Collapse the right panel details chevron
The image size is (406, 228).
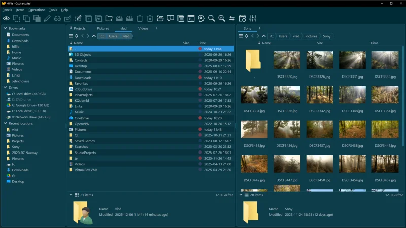click(x=241, y=195)
